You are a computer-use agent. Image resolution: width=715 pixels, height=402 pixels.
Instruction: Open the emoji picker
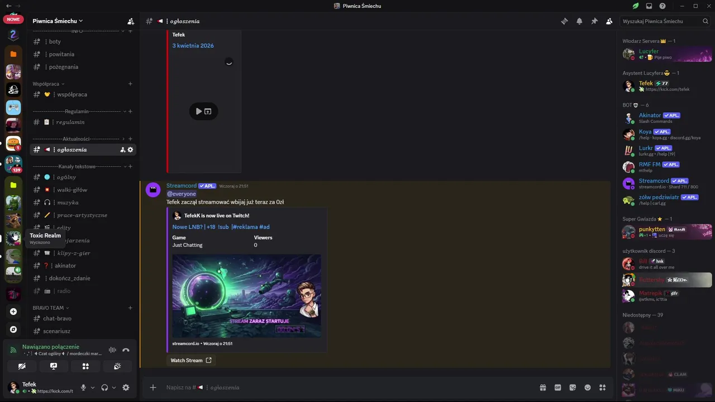[x=588, y=387]
